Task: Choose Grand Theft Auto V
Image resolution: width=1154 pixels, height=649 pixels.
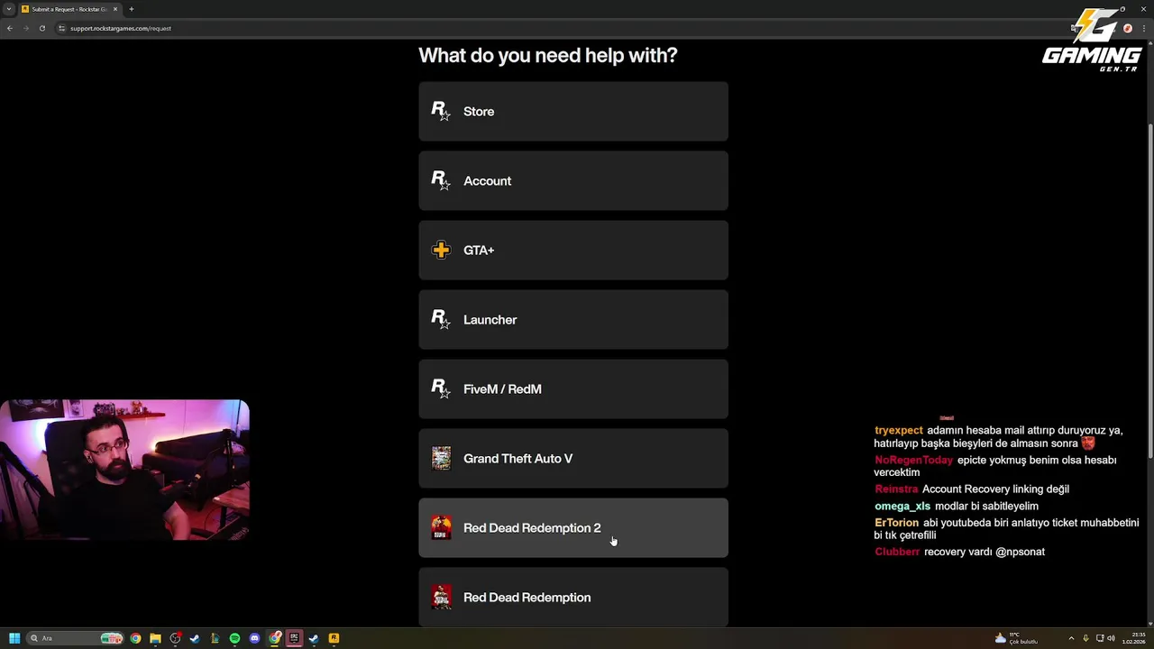Action: 573,458
